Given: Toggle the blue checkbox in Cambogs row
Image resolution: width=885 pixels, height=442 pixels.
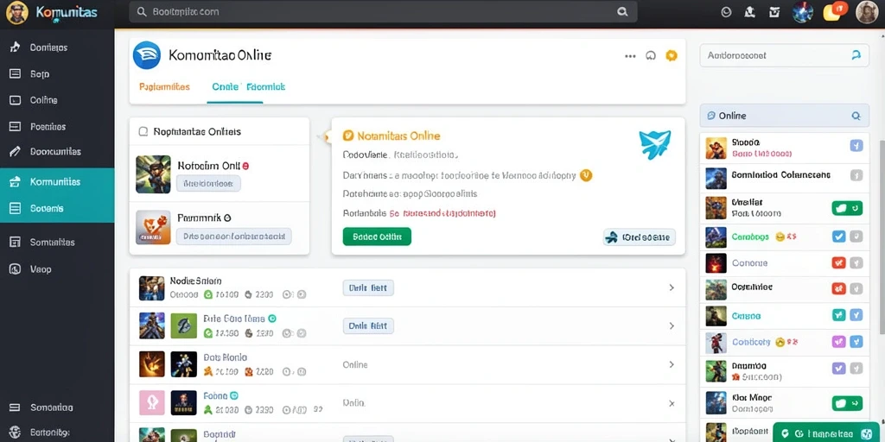Looking at the screenshot, I should [x=839, y=237].
